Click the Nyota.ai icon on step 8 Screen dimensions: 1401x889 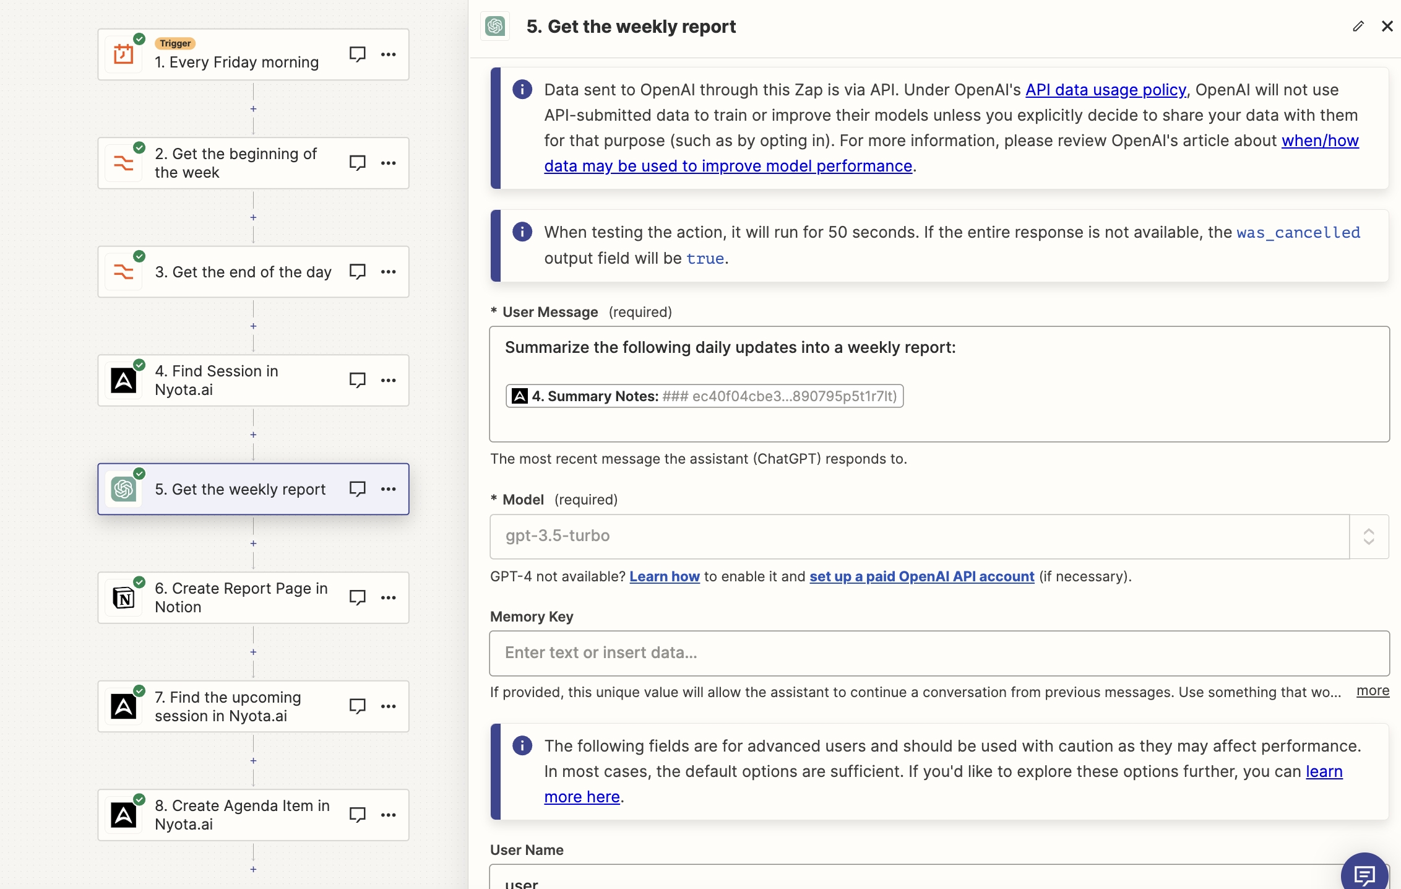pyautogui.click(x=124, y=815)
